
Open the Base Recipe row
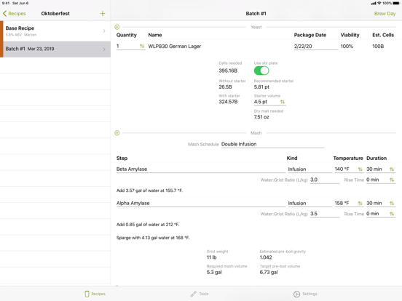pyautogui.click(x=55, y=31)
